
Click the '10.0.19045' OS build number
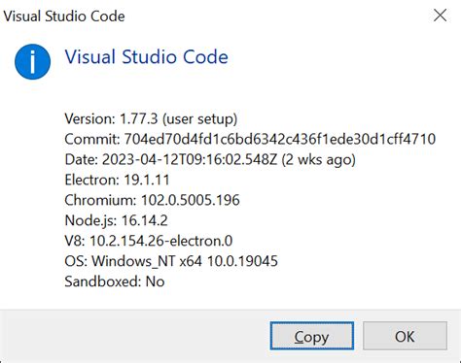(x=242, y=261)
